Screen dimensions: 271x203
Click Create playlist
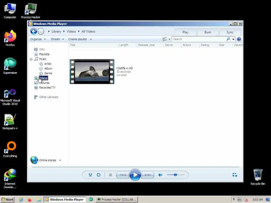click(78, 39)
